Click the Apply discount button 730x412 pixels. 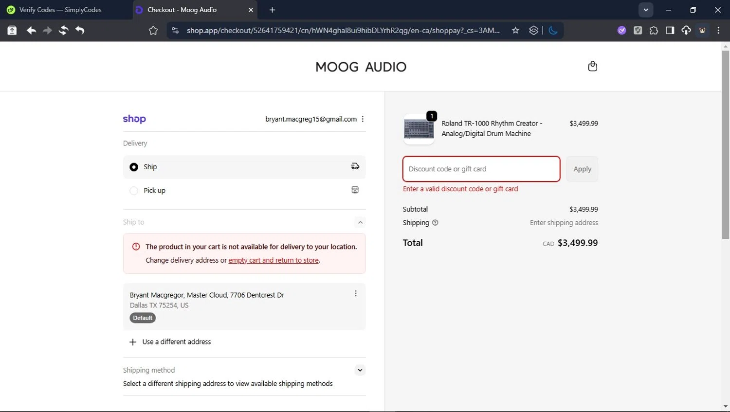point(582,169)
